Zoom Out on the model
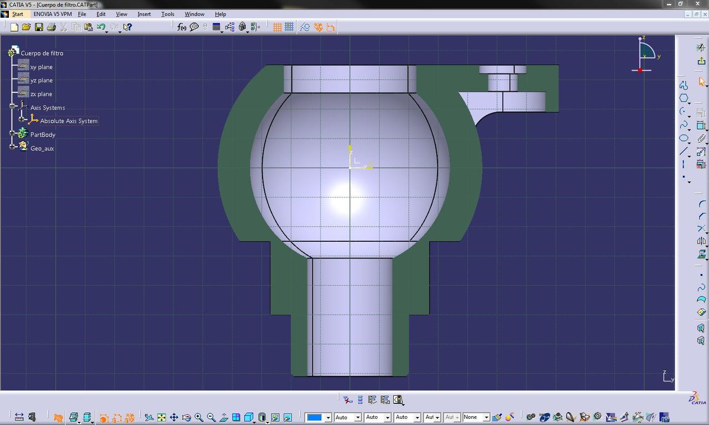This screenshot has width=709, height=425. tap(211, 417)
